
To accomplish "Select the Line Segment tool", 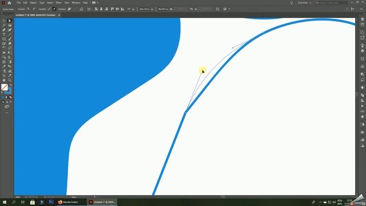I will [10, 34].
